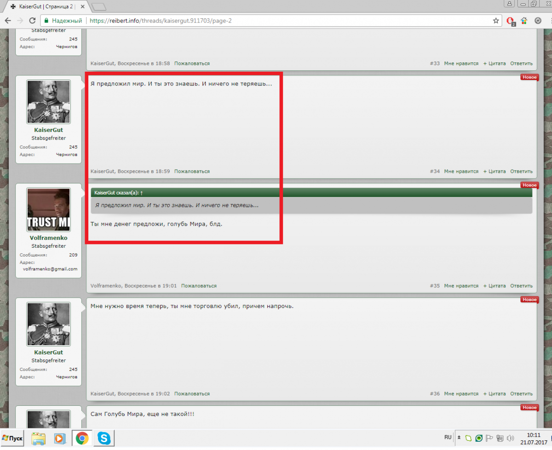Open the colorful house extension icon
The image size is (552, 450).
tap(524, 21)
